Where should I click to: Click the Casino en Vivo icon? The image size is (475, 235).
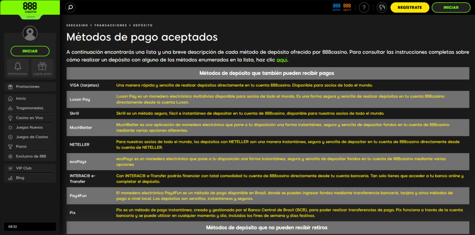(10, 118)
